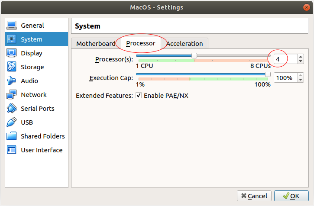Select the Display monitor icon
Screen dimensions: 314x206
[11, 53]
